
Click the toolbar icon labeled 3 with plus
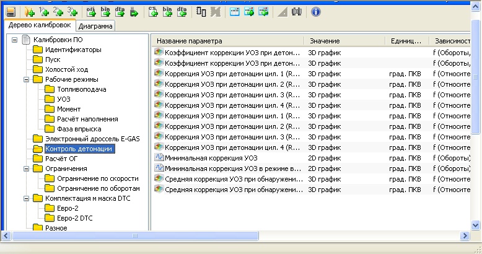73,11
